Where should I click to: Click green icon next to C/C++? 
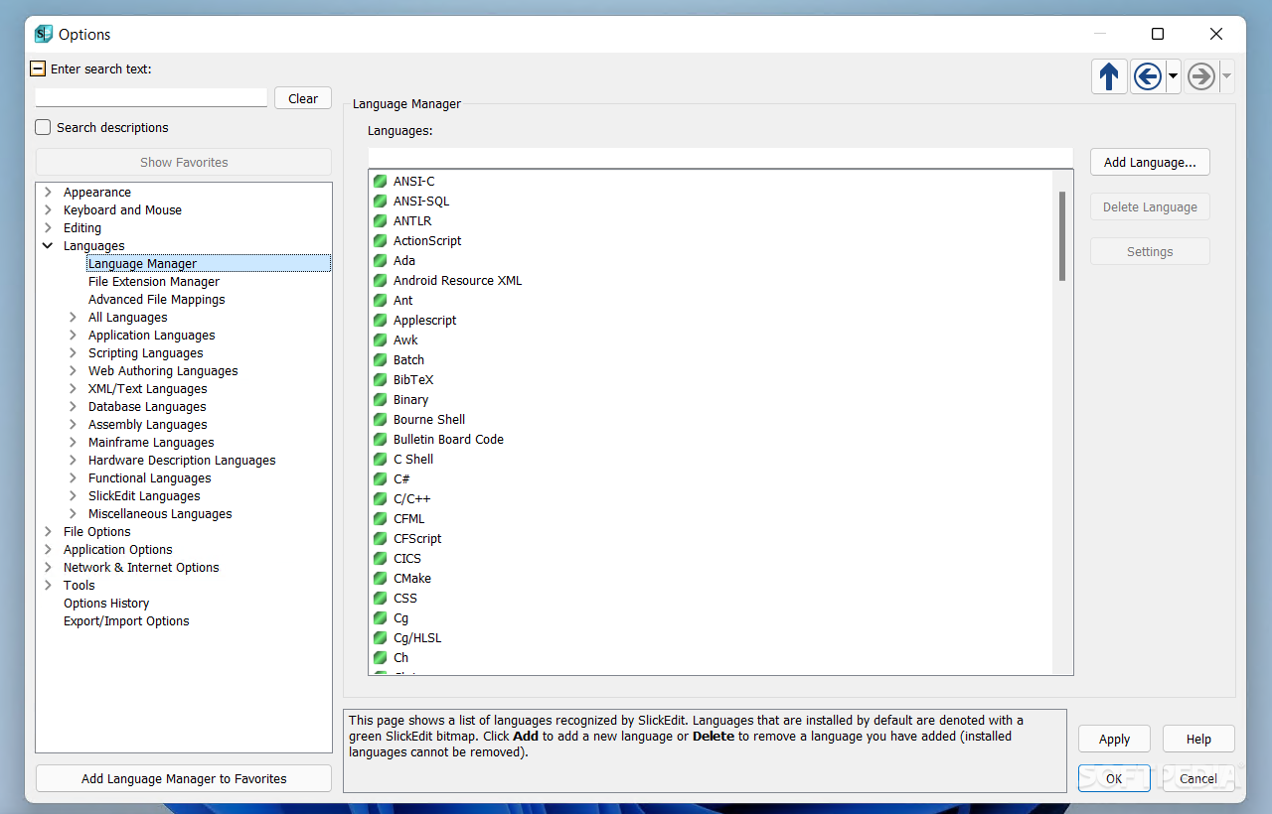point(380,499)
